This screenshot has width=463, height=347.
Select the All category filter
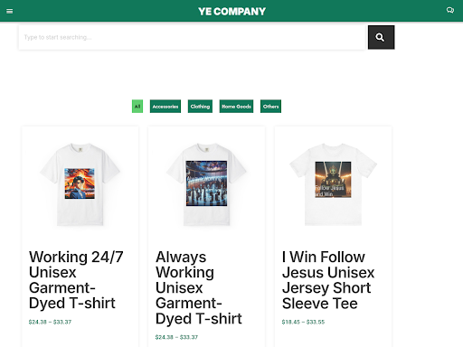[137, 107]
